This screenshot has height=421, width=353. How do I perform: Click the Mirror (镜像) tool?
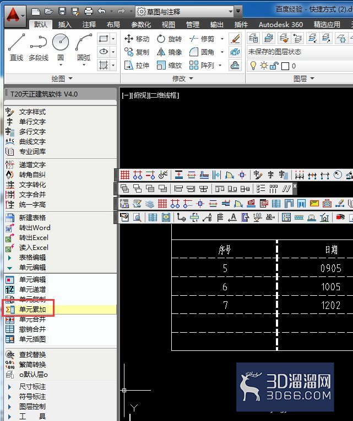tap(170, 52)
